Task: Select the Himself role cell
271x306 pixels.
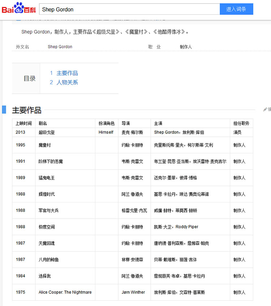Action: pyautogui.click(x=106, y=132)
